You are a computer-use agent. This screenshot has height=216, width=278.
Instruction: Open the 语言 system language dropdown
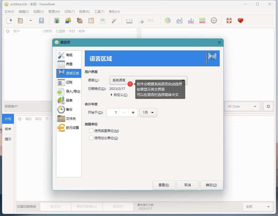[x=148, y=80]
